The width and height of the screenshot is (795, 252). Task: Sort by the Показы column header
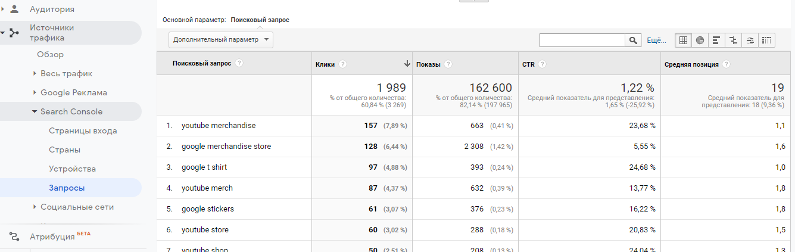(x=428, y=64)
